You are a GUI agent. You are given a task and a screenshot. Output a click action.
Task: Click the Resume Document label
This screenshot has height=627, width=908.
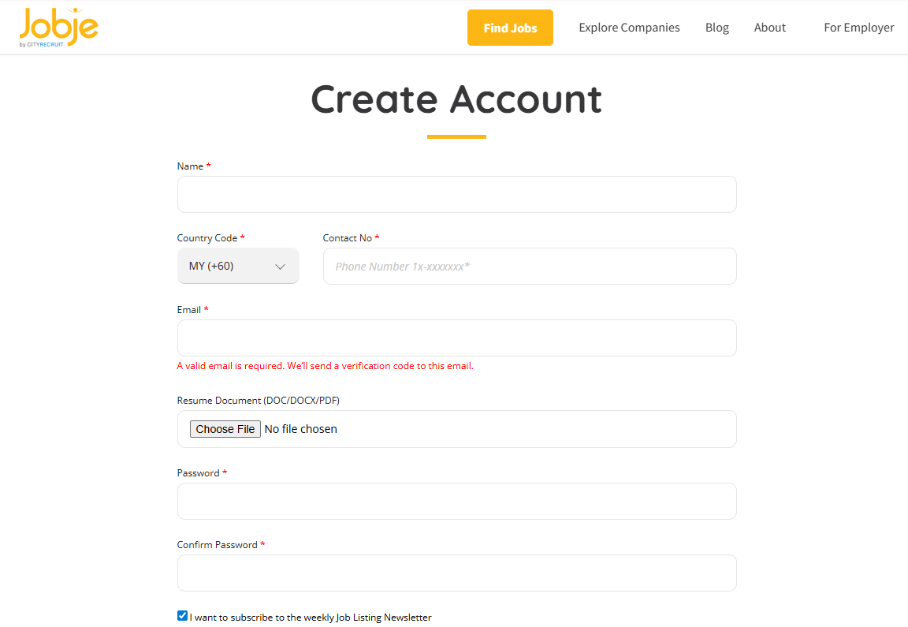[258, 401]
